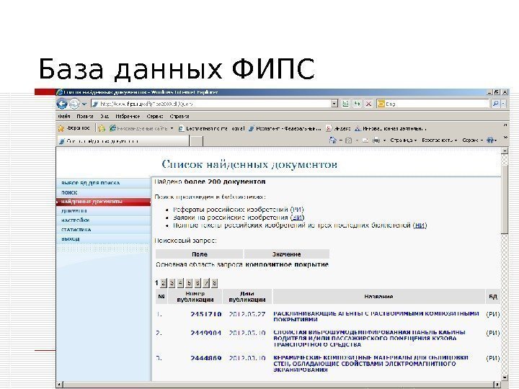
Task: Expand the address bar history dropdown
Action: (334, 104)
